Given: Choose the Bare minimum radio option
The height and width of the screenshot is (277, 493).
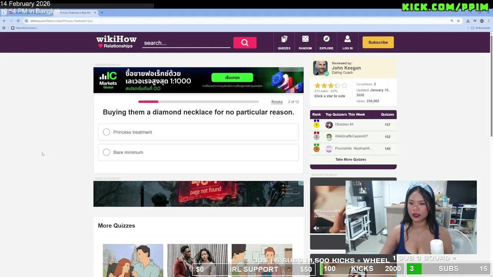Looking at the screenshot, I should pos(107,152).
